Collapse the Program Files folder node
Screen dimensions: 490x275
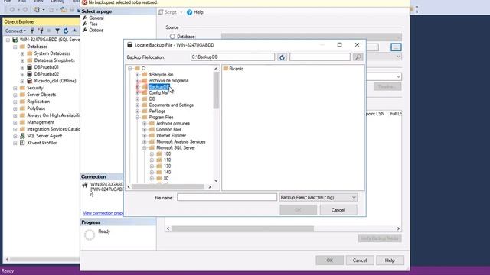(x=137, y=117)
